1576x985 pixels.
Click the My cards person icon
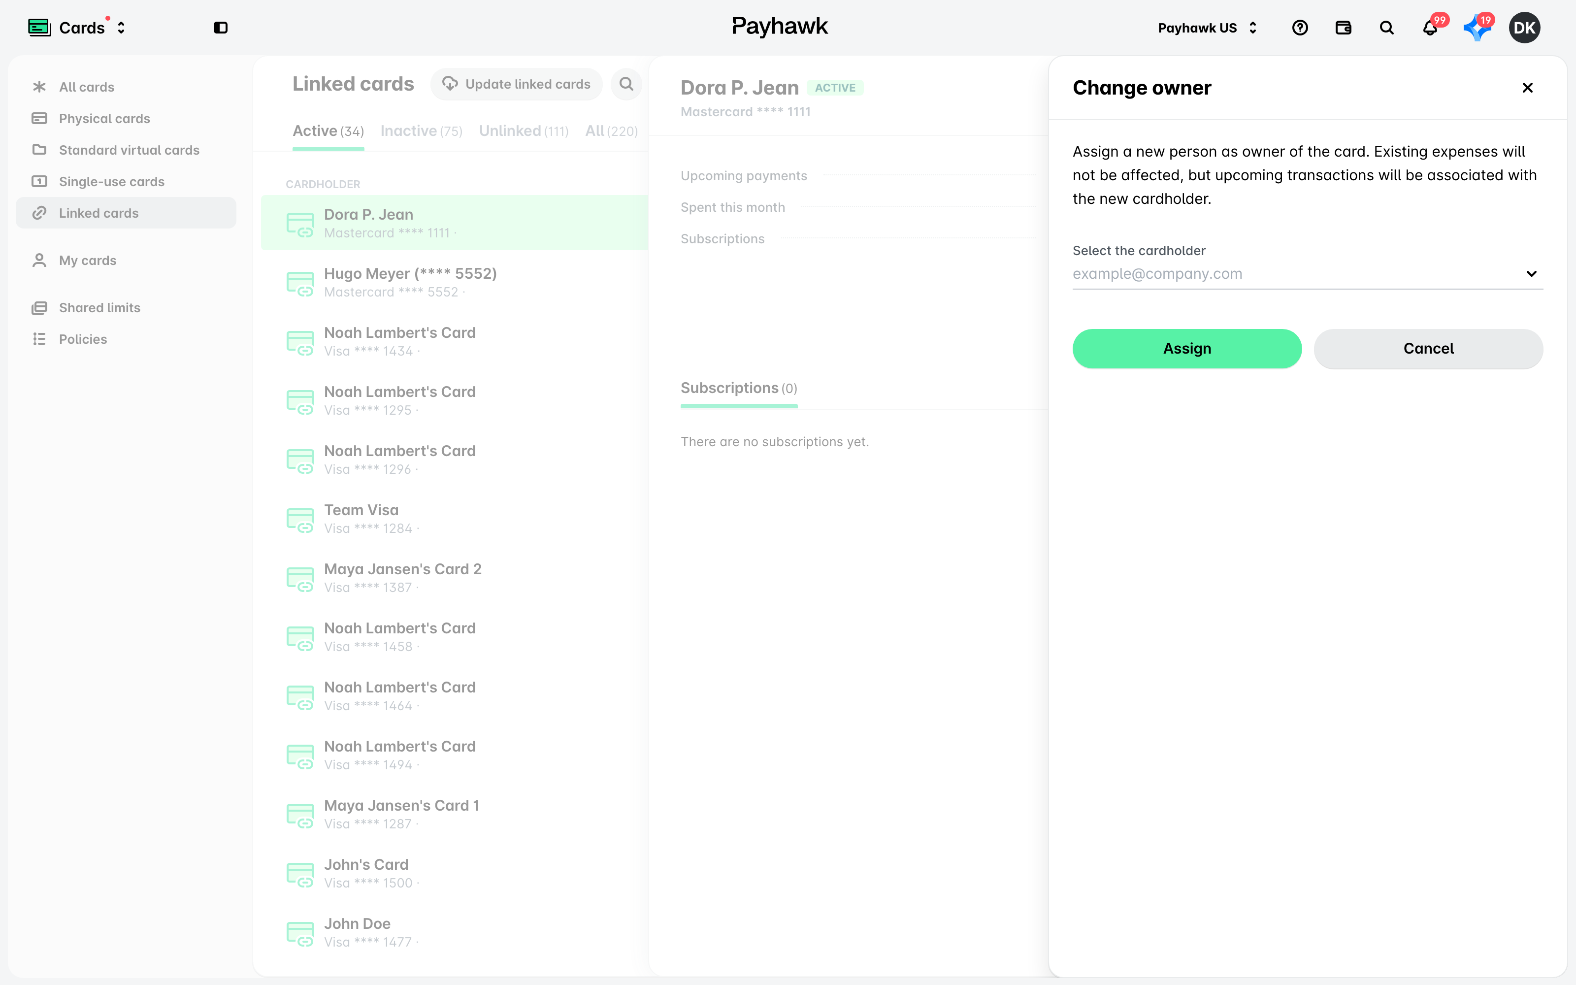click(39, 260)
